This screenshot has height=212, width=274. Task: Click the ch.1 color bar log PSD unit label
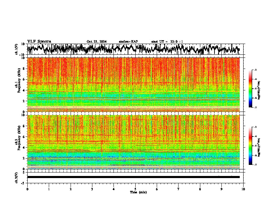click(259, 90)
